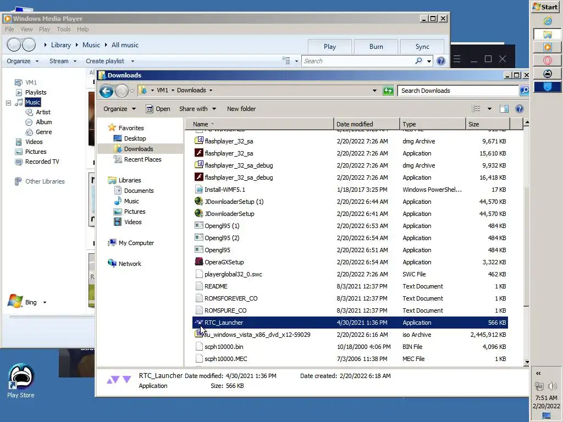Open address bar history dropdown in Downloads
The width and height of the screenshot is (563, 422).
tap(374, 91)
